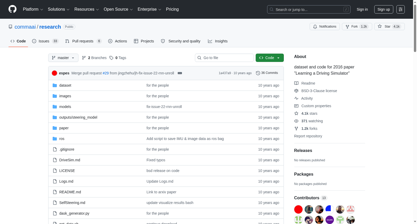Viewport: 417px width, 224px height.
Task: Open the Pricing page link
Action: click(x=172, y=9)
